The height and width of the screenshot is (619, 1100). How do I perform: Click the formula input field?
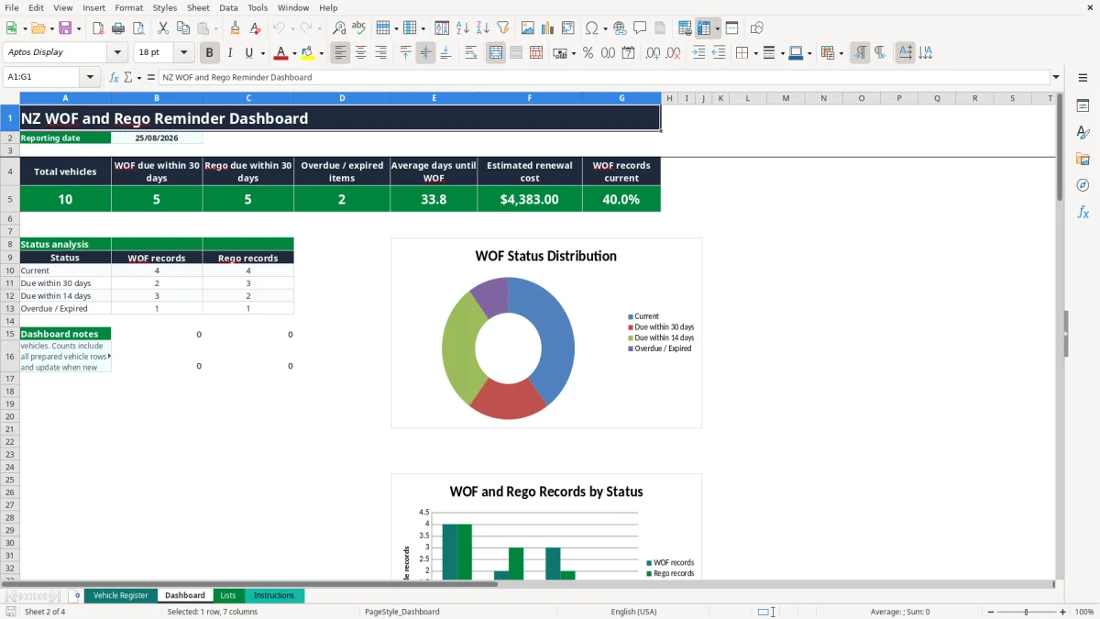[603, 78]
